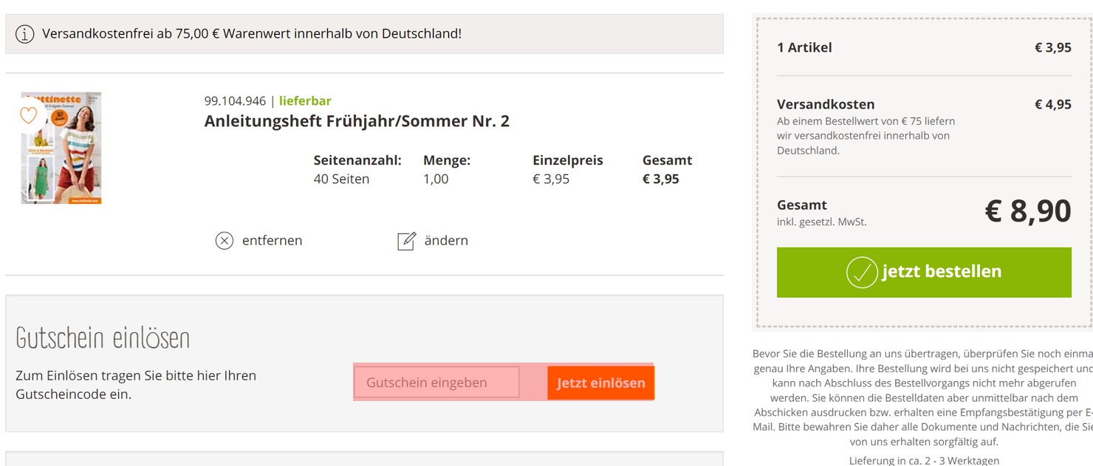Click the circled X remove icon
This screenshot has width=1093, height=466.
pos(225,241)
